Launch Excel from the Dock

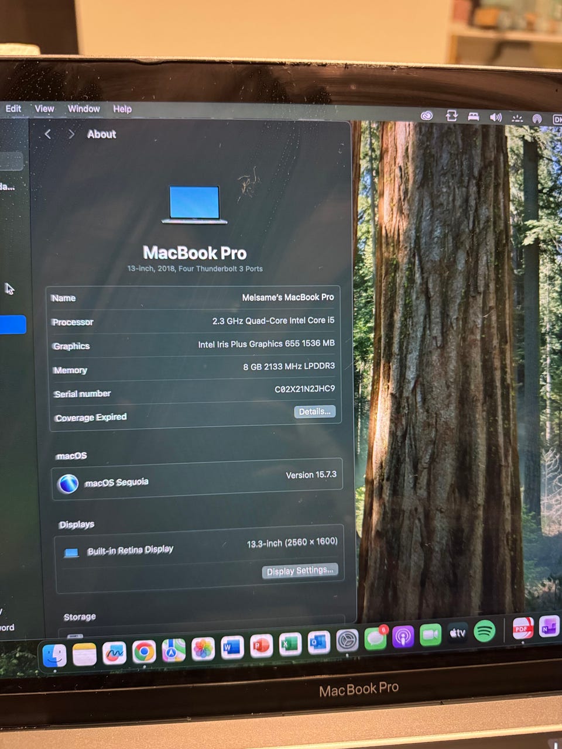coord(290,644)
